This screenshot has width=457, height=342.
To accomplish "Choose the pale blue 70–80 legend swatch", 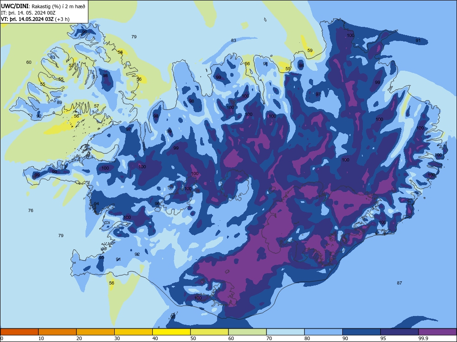I will pos(285,332).
